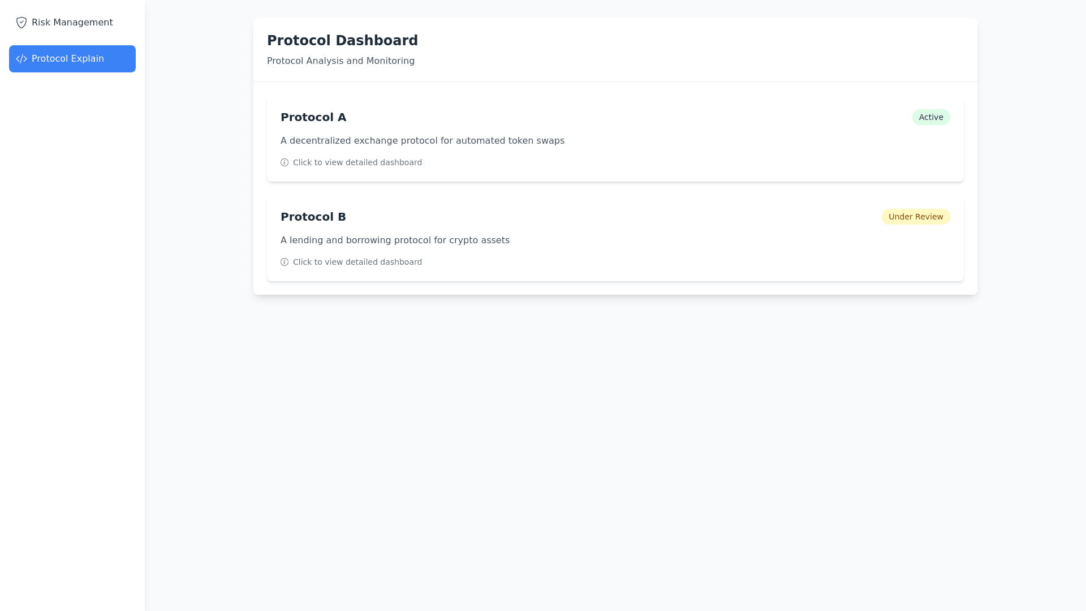Click the decentralized exchange protocol description
This screenshot has height=611, width=1086.
422,140
